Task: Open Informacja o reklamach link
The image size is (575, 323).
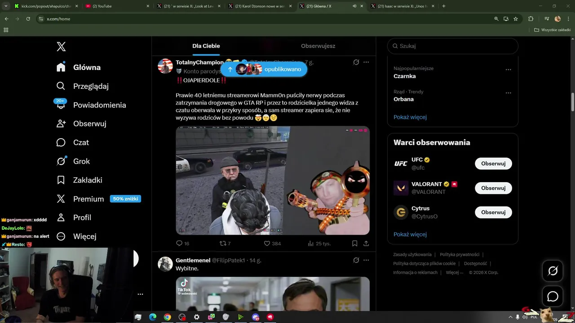Action: (415, 272)
